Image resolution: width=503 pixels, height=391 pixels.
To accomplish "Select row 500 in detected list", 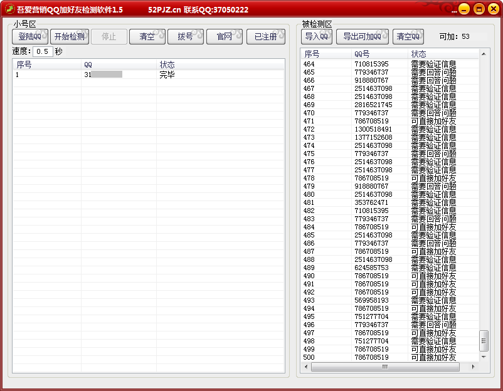I will 389,357.
